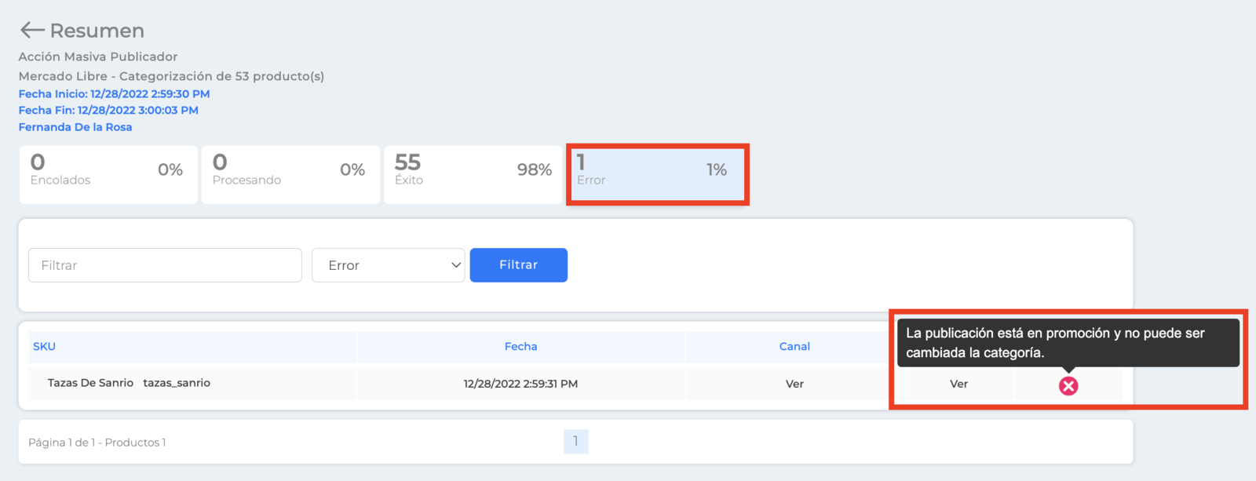Click the Tazas De Sanrio product name
Viewport: 1256px width, 481px height.
point(90,383)
